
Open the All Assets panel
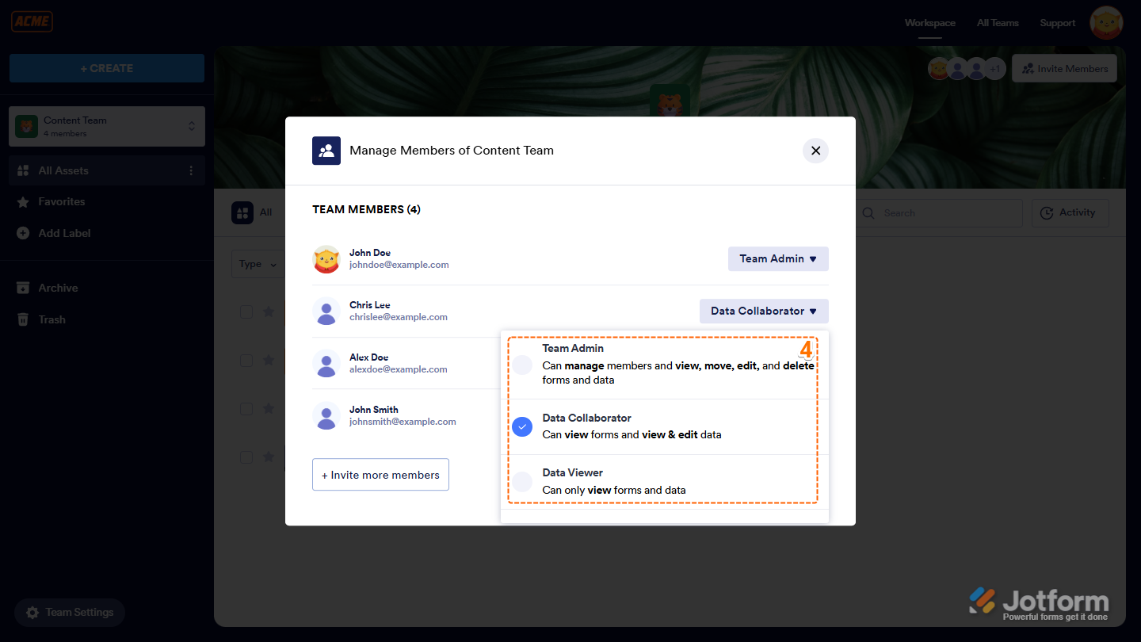[x=63, y=170]
